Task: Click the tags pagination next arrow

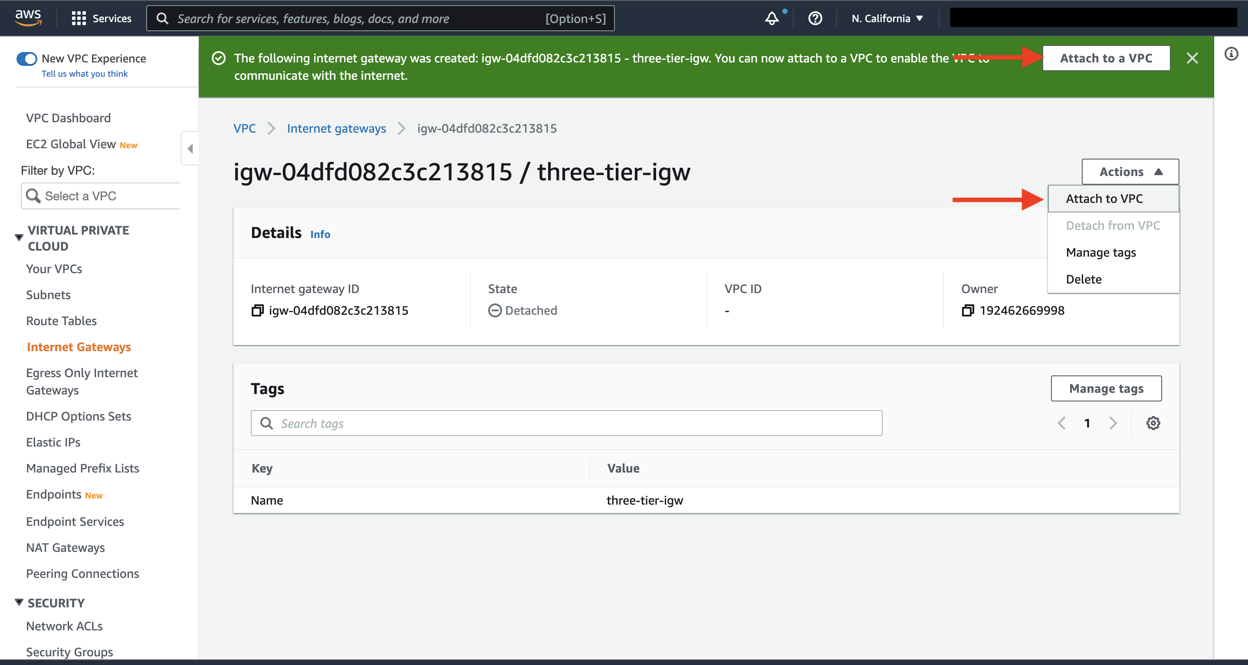Action: pos(1113,424)
